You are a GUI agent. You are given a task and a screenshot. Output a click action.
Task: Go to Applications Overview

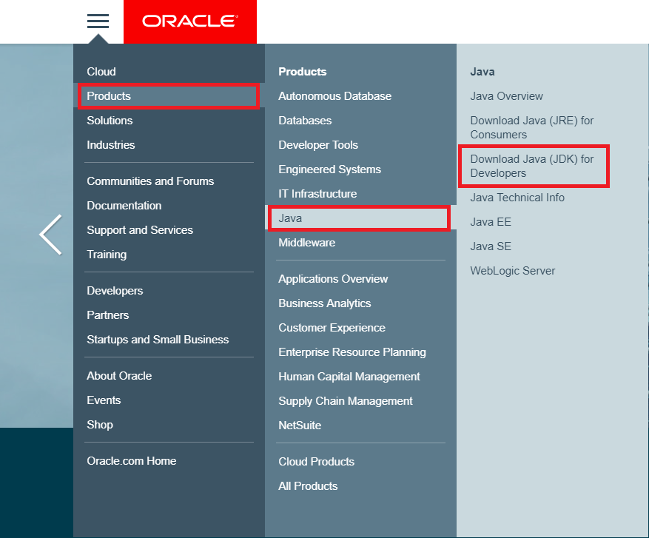[333, 279]
